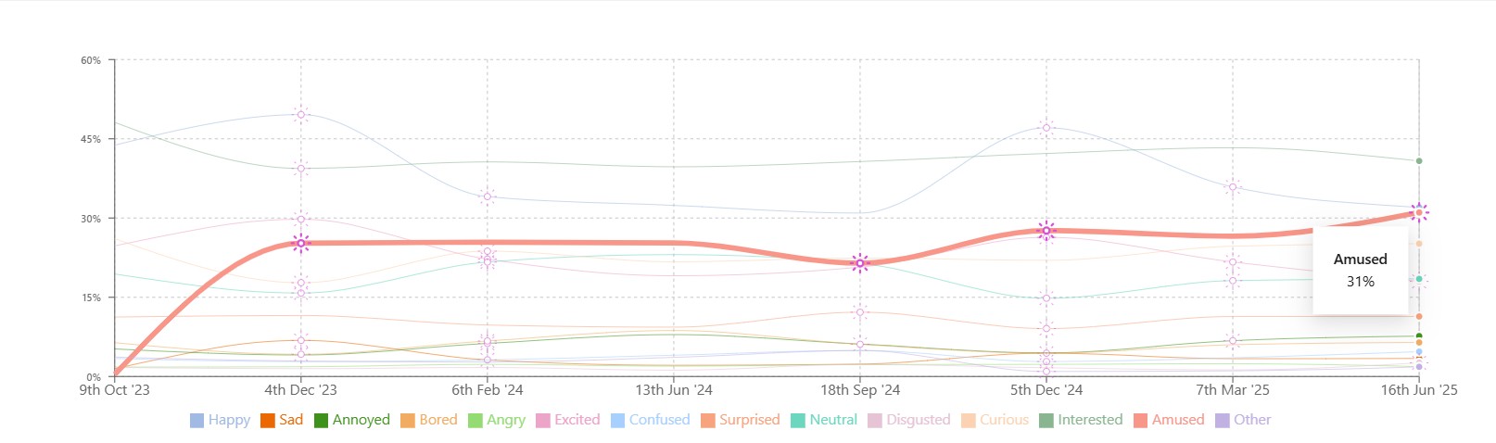Click the Confused legend label
Viewport: 1496px width, 443px height.
[x=659, y=420]
